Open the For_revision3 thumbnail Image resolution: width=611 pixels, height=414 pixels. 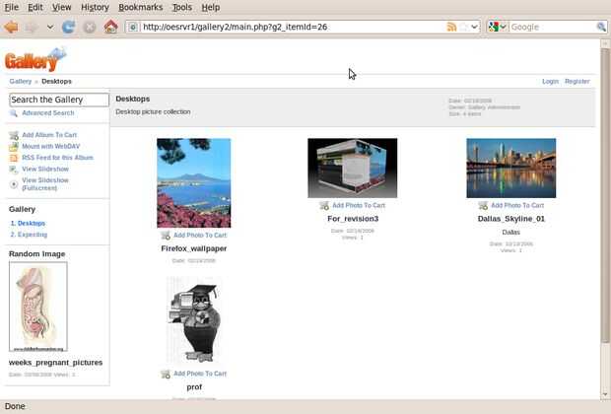pyautogui.click(x=353, y=168)
